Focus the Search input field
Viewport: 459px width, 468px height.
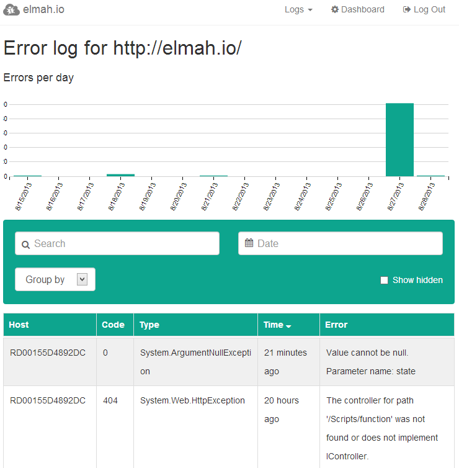[x=117, y=243]
